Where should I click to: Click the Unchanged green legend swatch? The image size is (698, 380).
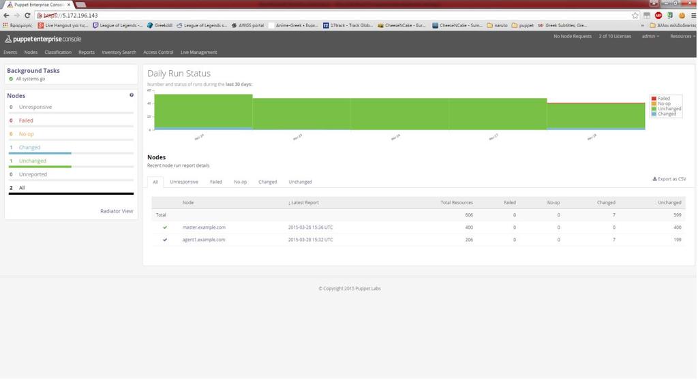[654, 109]
